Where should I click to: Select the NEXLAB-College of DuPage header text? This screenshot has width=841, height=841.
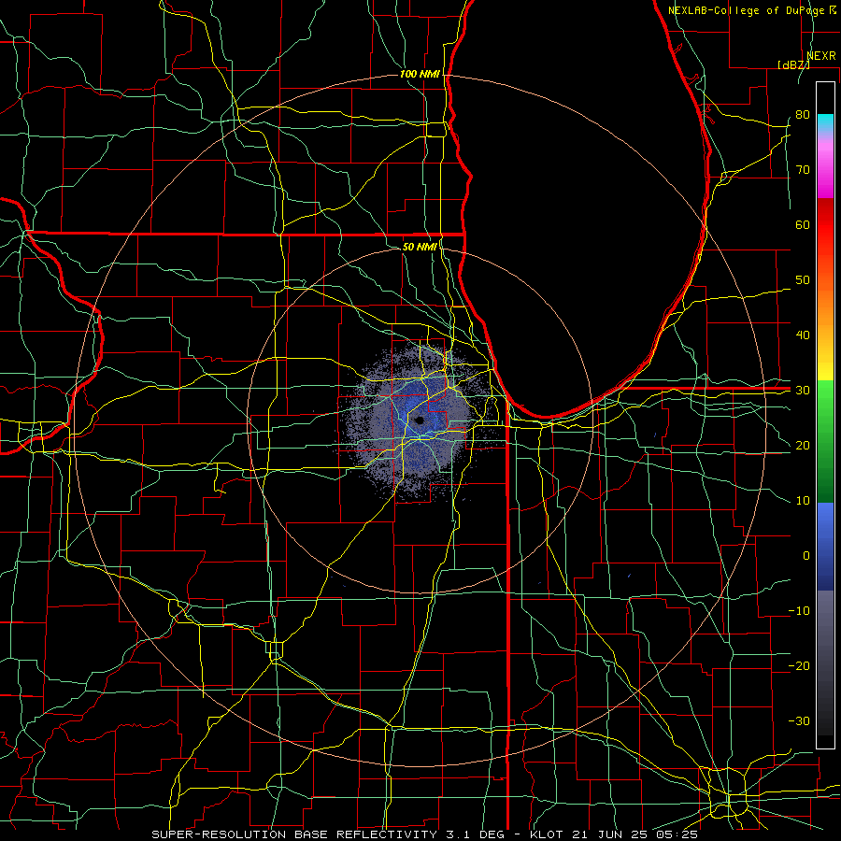(747, 10)
